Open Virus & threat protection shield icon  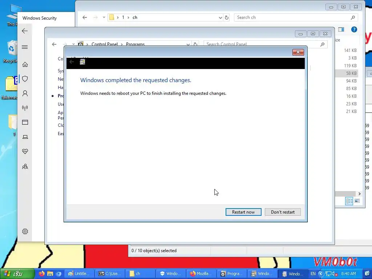point(25,79)
